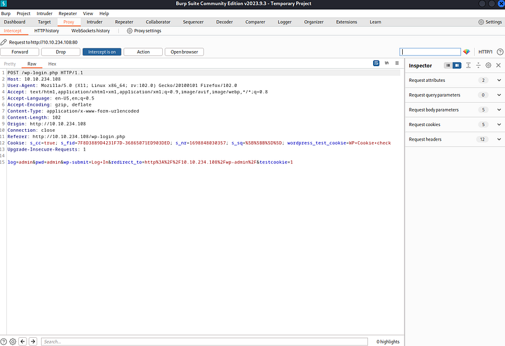Toggle show non-printable characters (\n) icon
Viewport: 505px width, 346px height.
pyautogui.click(x=386, y=64)
